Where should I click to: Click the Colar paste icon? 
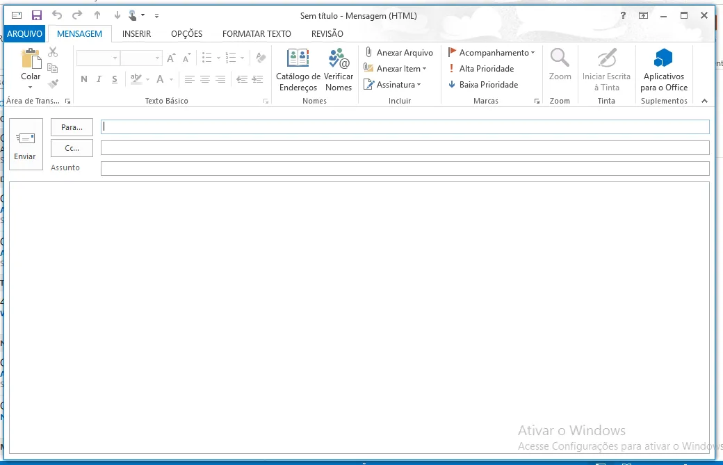point(31,59)
